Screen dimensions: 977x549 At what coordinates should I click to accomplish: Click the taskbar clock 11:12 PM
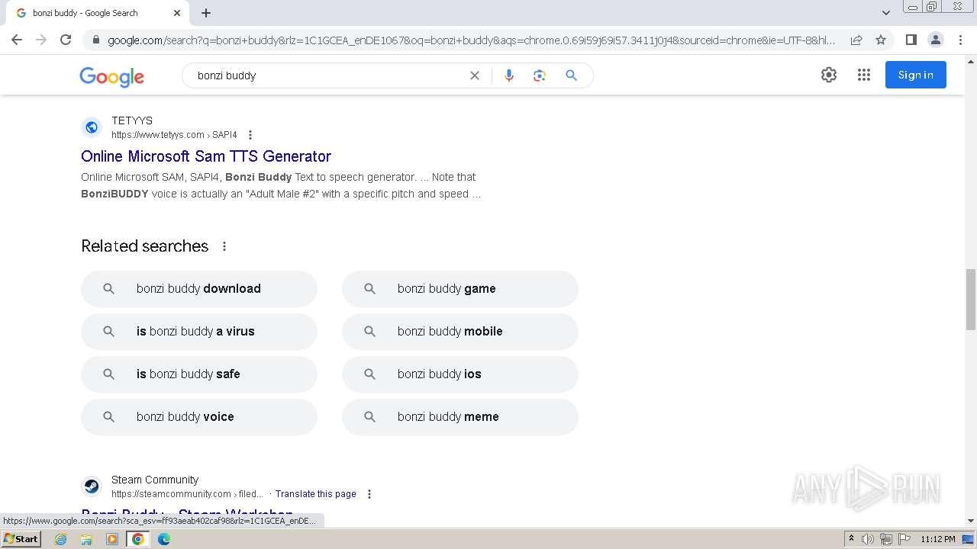coord(938,539)
